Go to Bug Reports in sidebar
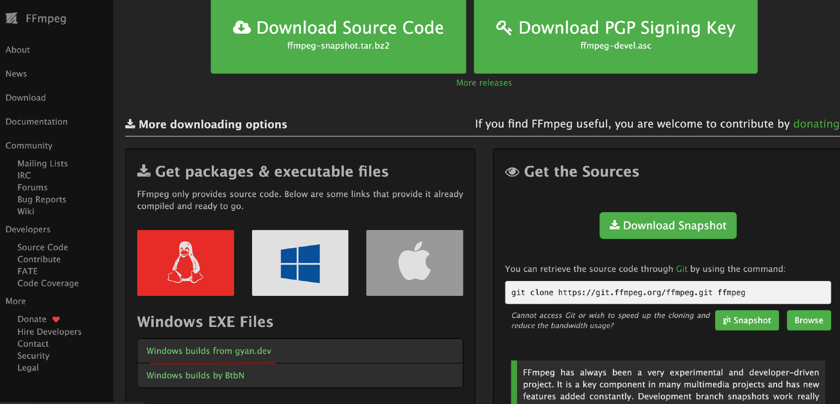The image size is (840, 404). point(42,199)
